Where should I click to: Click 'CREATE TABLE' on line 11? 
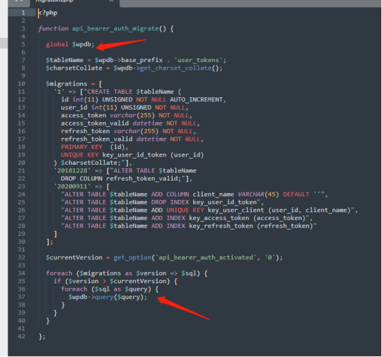110,92
